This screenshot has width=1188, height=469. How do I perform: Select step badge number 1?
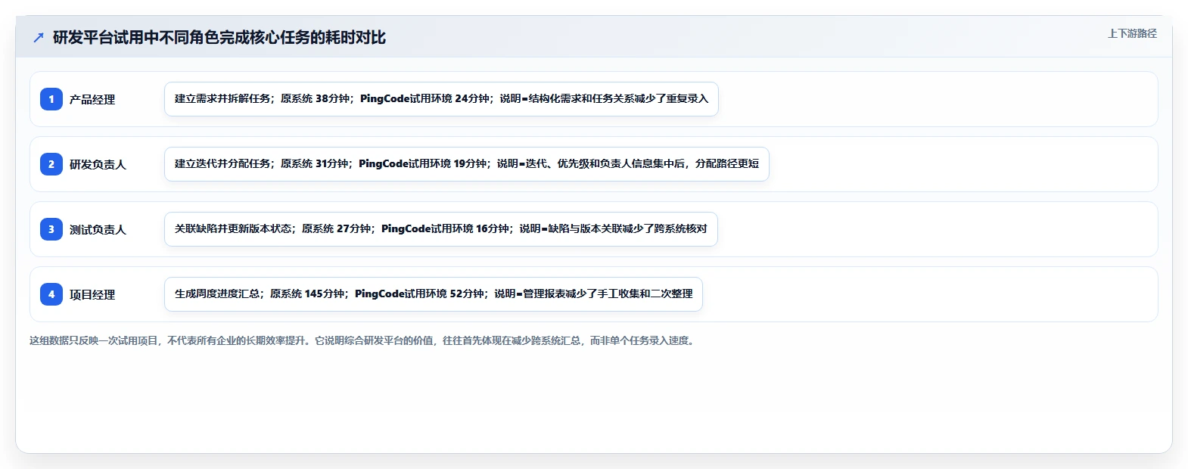(x=51, y=99)
